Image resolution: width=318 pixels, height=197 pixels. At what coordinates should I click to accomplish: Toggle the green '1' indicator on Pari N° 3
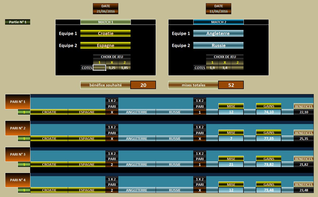pyautogui.click(x=24, y=164)
